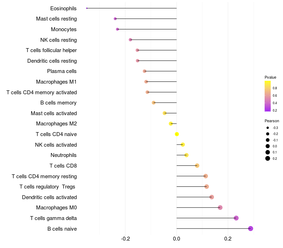This screenshot has width=283, height=248.
Task: Click the Pearson legend 0.2 circle
Action: (x=267, y=158)
